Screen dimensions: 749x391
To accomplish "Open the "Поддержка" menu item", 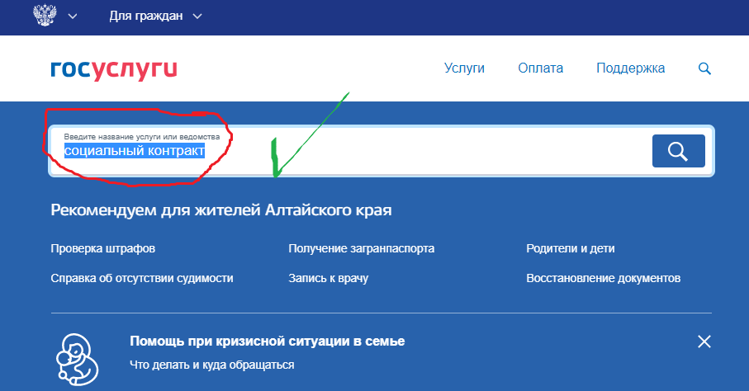I will coord(631,68).
